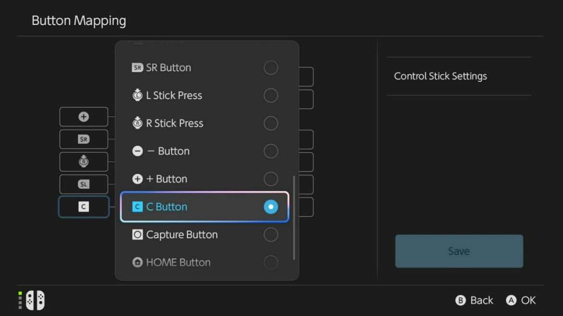Click the B button icon beside Back
This screenshot has height=316, width=563.
461,300
